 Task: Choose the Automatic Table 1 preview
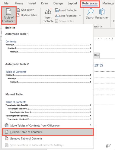click(x=48, y=46)
